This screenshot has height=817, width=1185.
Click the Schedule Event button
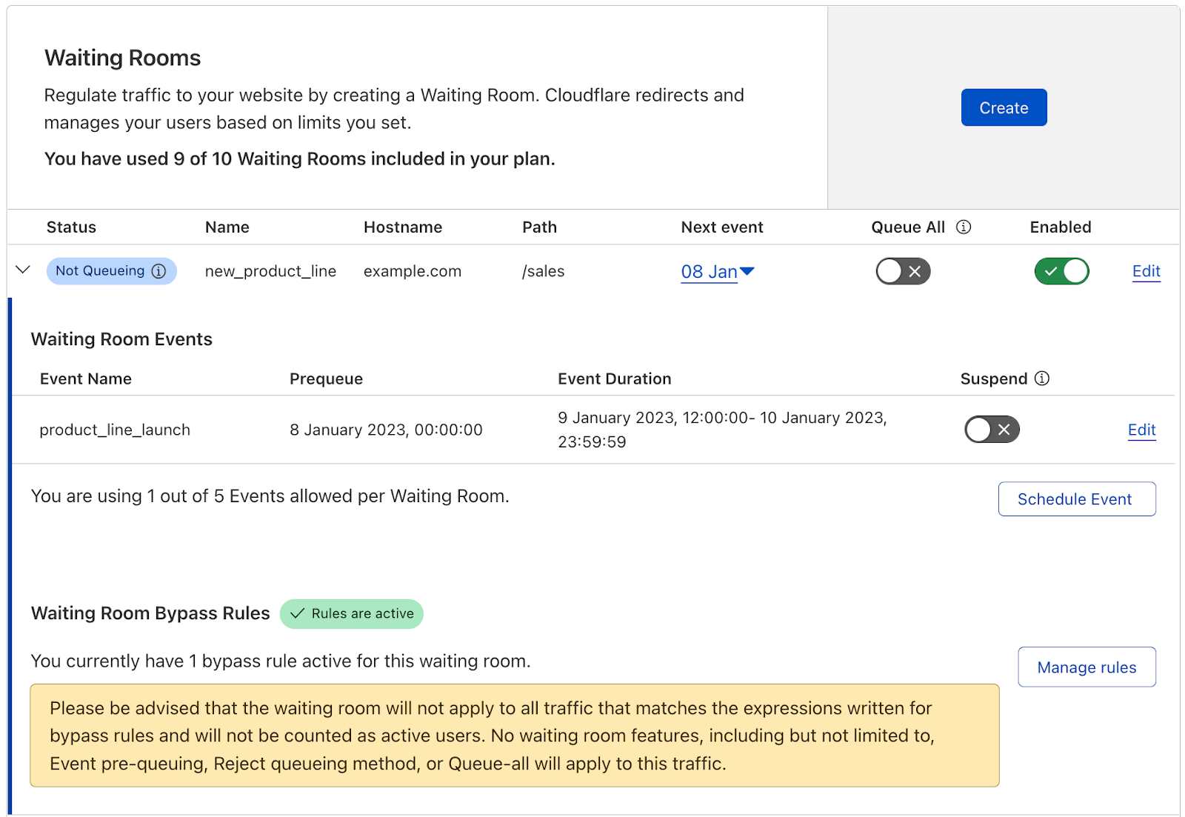[1076, 499]
